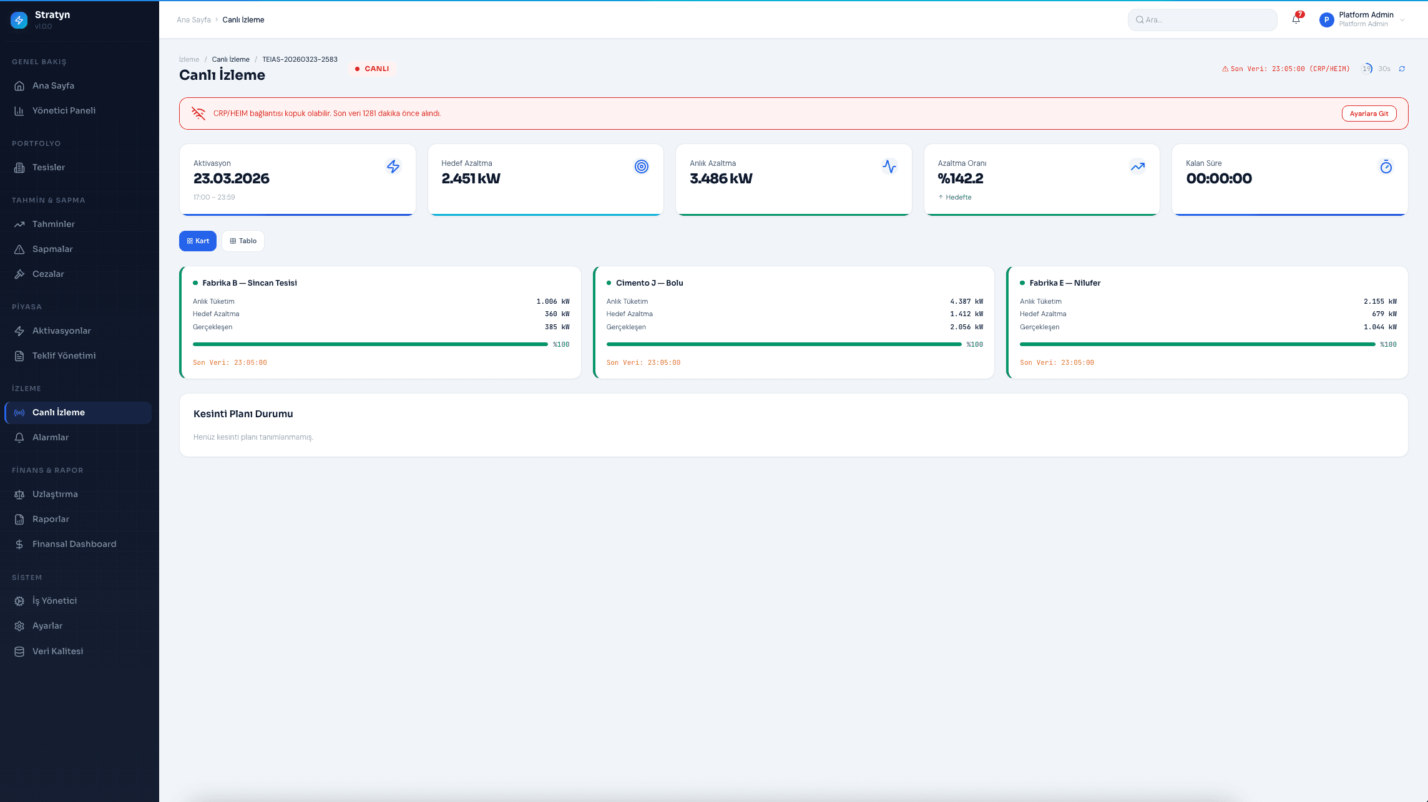Switch to the Tablo view

(x=243, y=241)
